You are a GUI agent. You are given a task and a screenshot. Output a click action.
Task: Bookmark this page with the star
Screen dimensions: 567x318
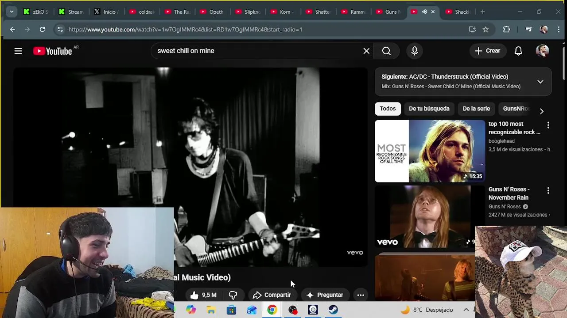tap(485, 30)
